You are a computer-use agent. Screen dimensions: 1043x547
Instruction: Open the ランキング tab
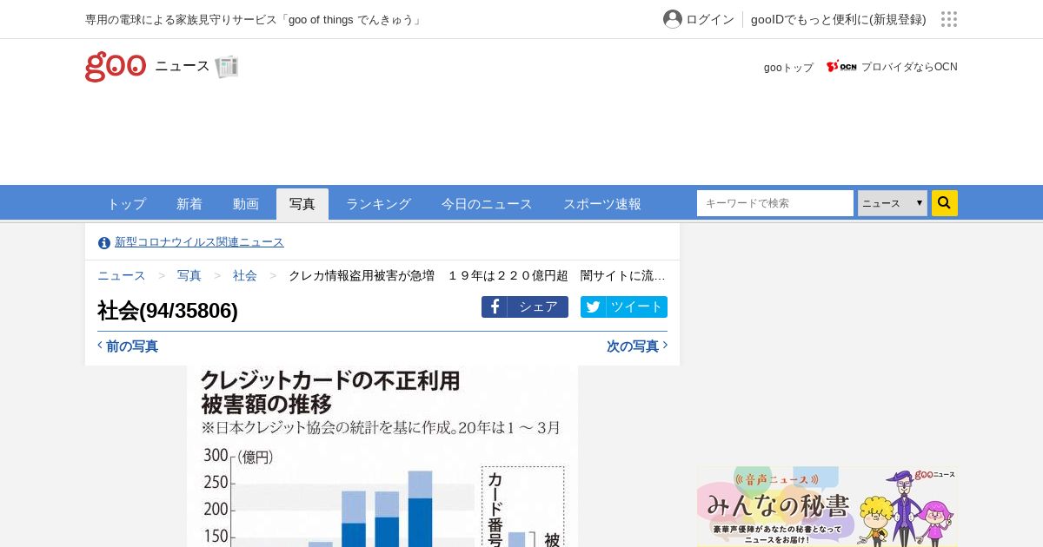378,204
